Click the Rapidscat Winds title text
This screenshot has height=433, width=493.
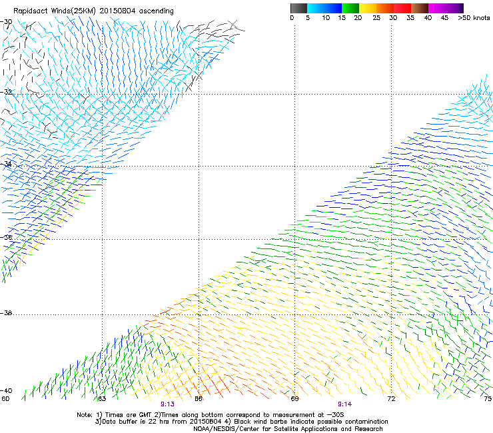pos(93,11)
